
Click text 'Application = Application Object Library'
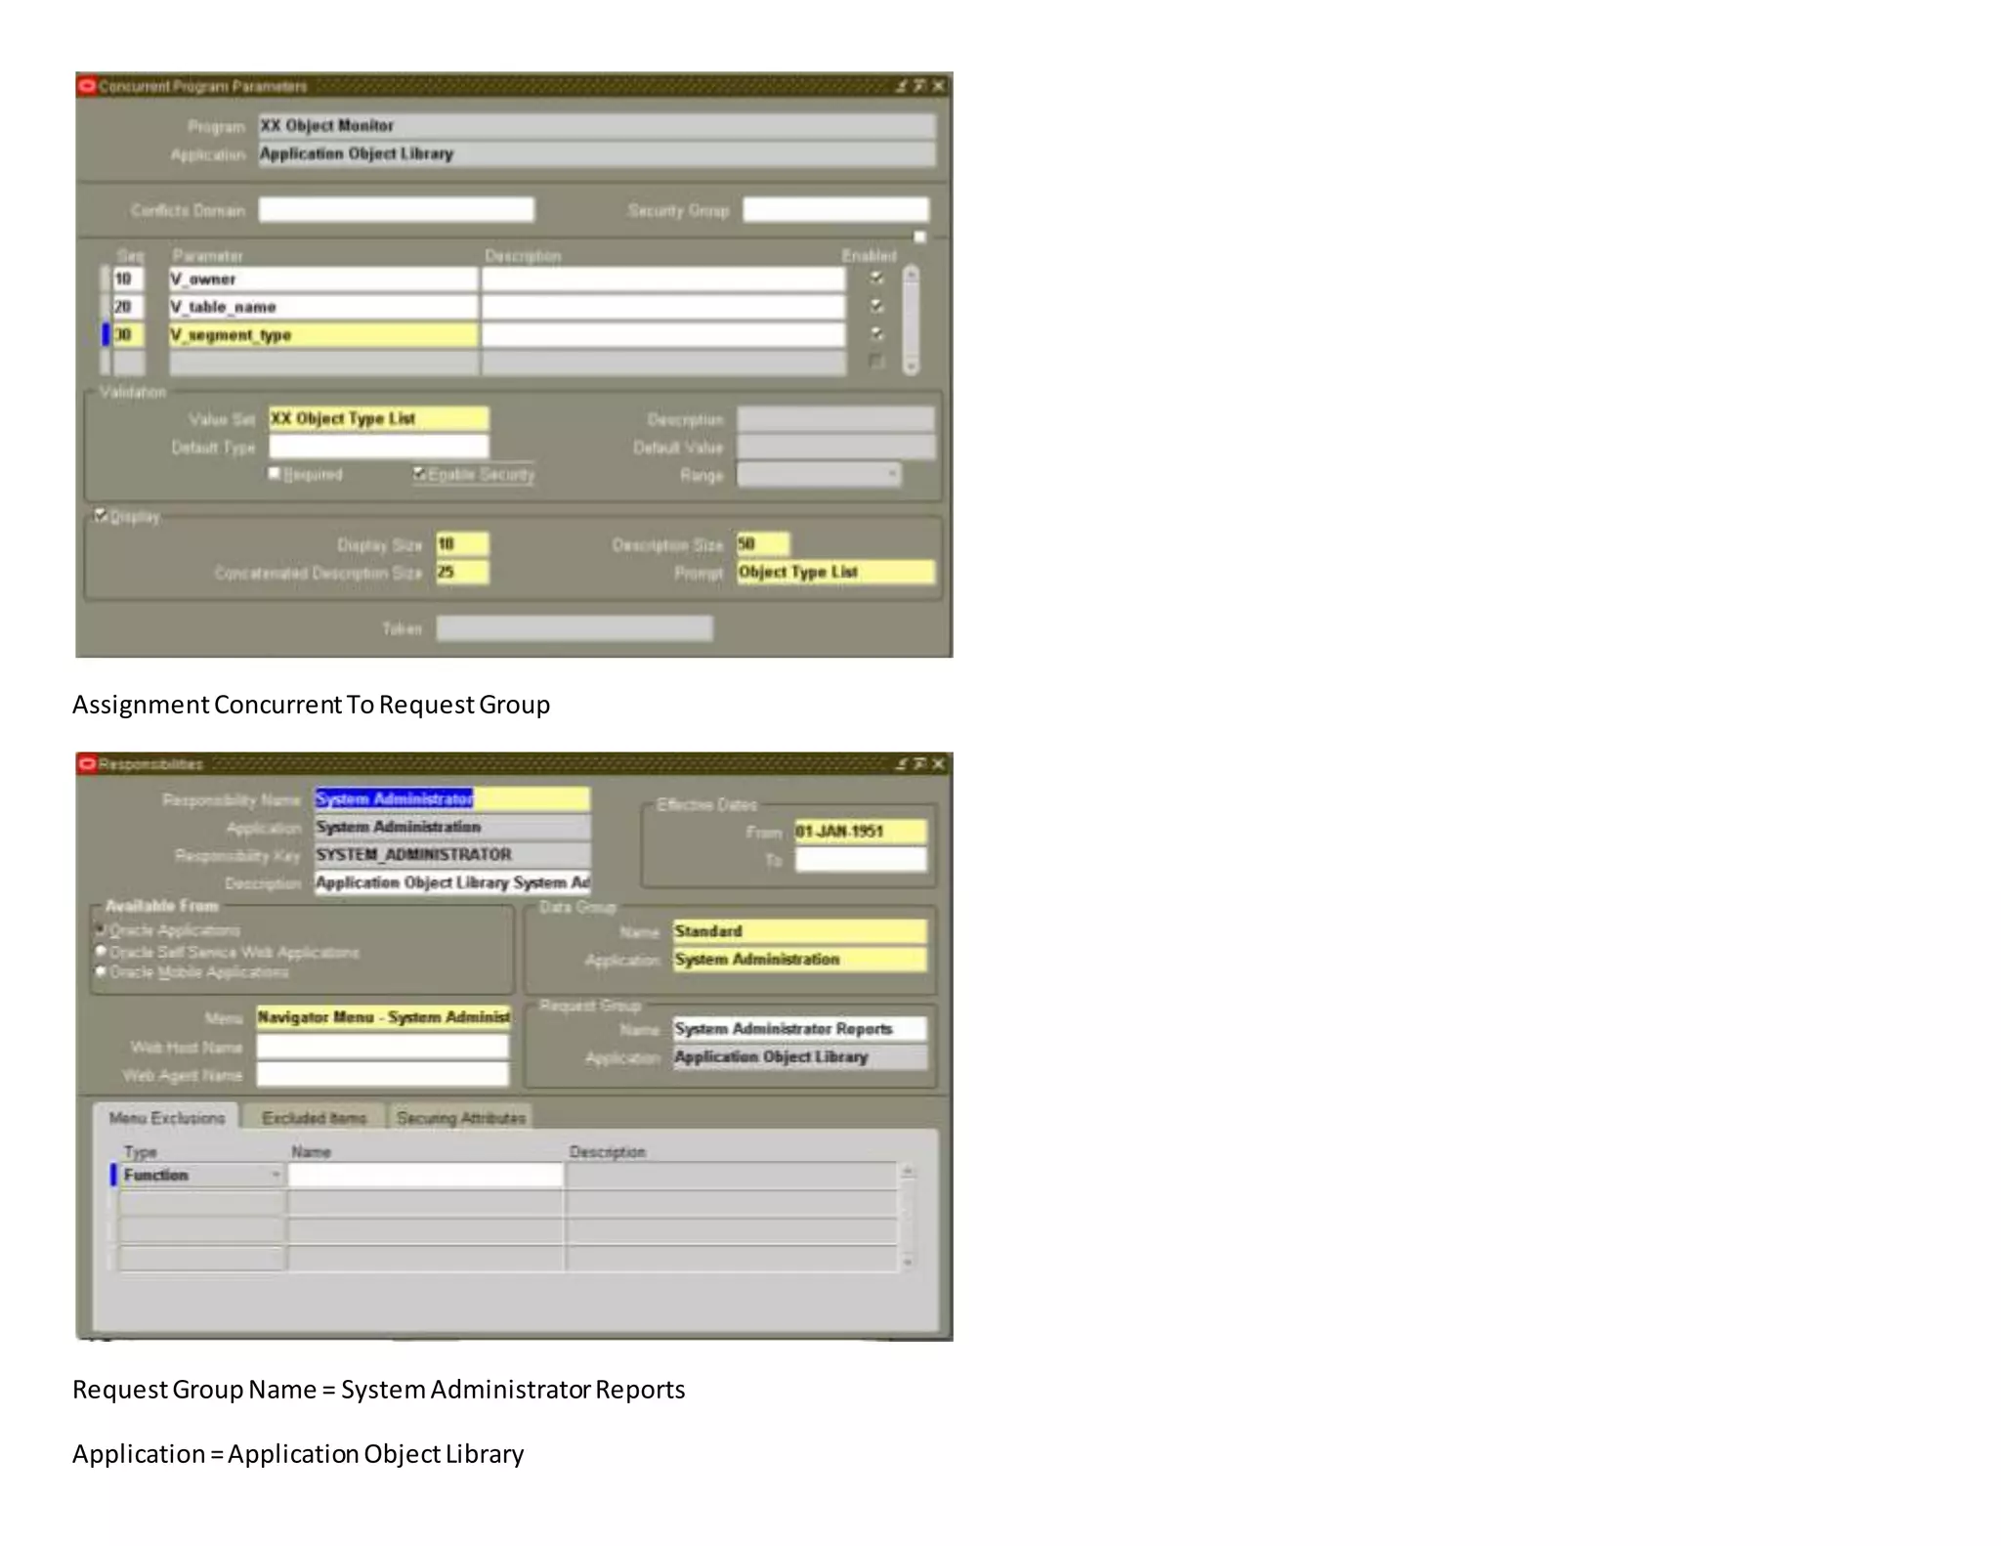click(x=298, y=1454)
